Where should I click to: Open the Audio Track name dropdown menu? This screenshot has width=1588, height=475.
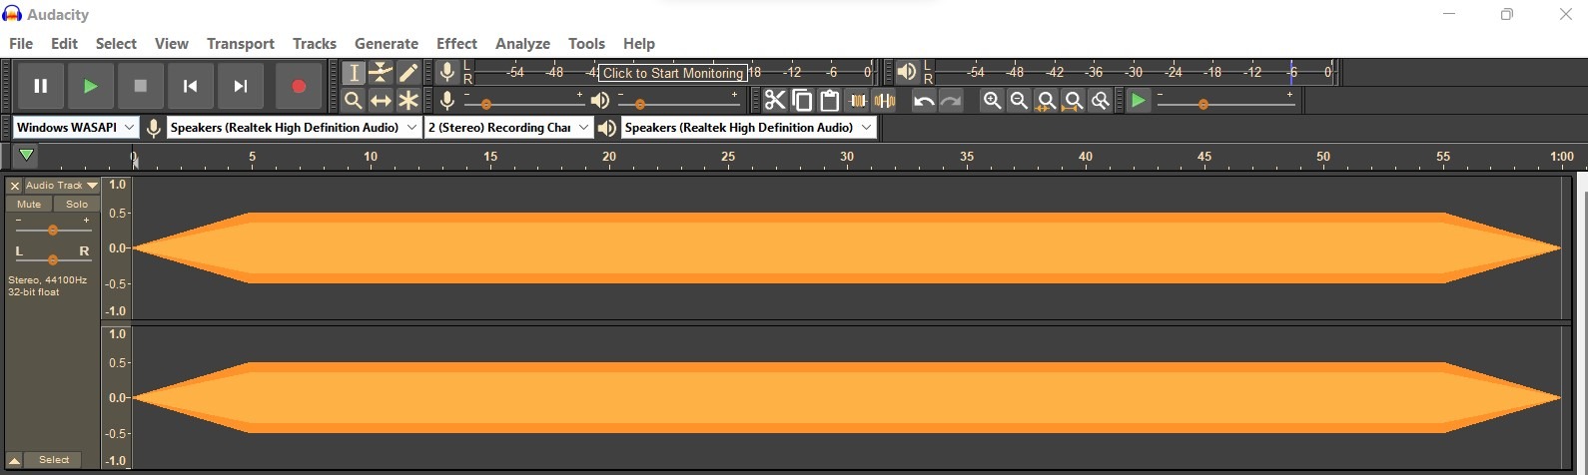pyautogui.click(x=62, y=186)
